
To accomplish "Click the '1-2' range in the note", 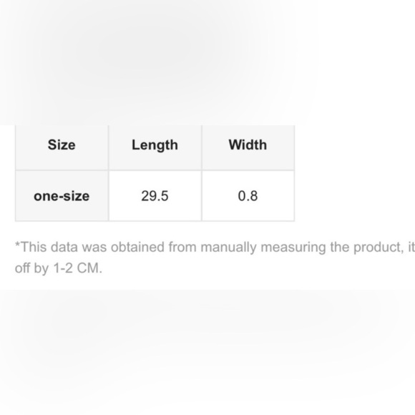I will [x=63, y=268].
